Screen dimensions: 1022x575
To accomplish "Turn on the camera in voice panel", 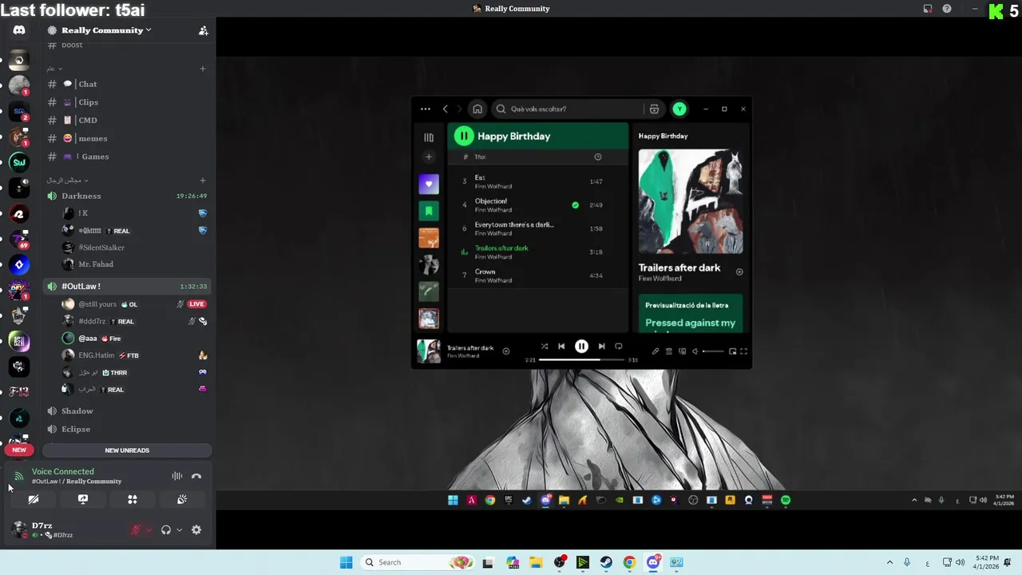I will click(x=34, y=499).
